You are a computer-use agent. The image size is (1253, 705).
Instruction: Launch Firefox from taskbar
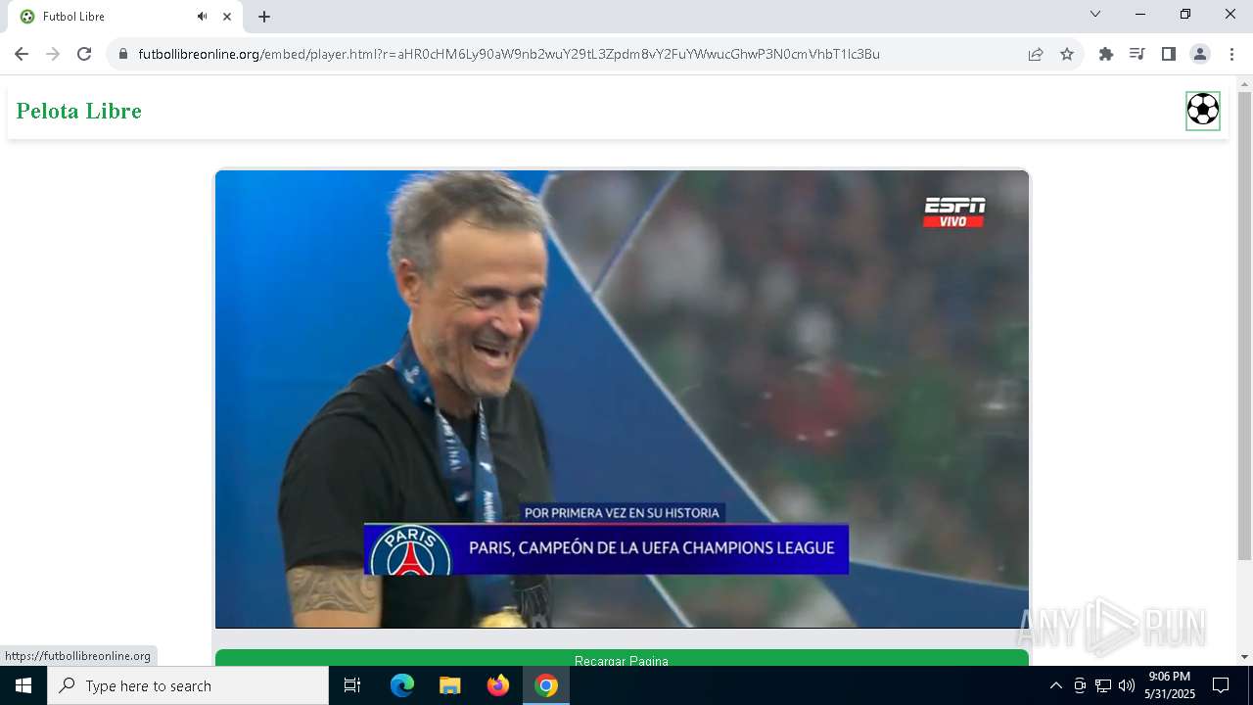(x=498, y=685)
